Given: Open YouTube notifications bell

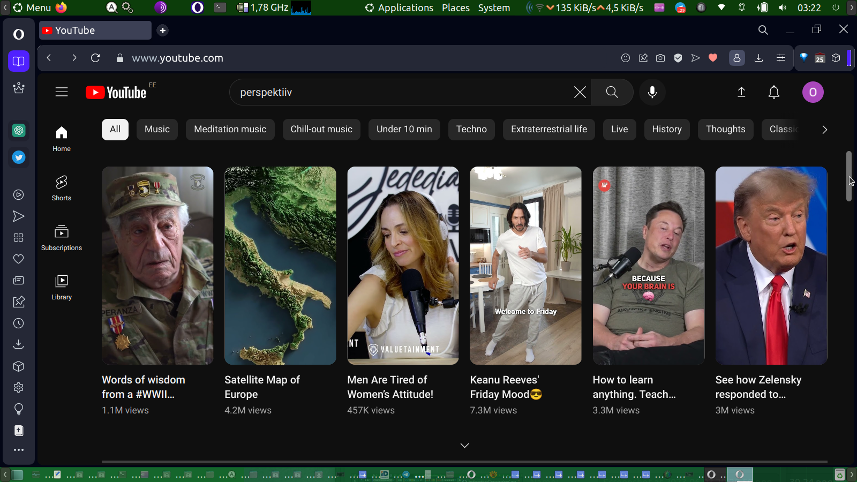Looking at the screenshot, I should (773, 92).
